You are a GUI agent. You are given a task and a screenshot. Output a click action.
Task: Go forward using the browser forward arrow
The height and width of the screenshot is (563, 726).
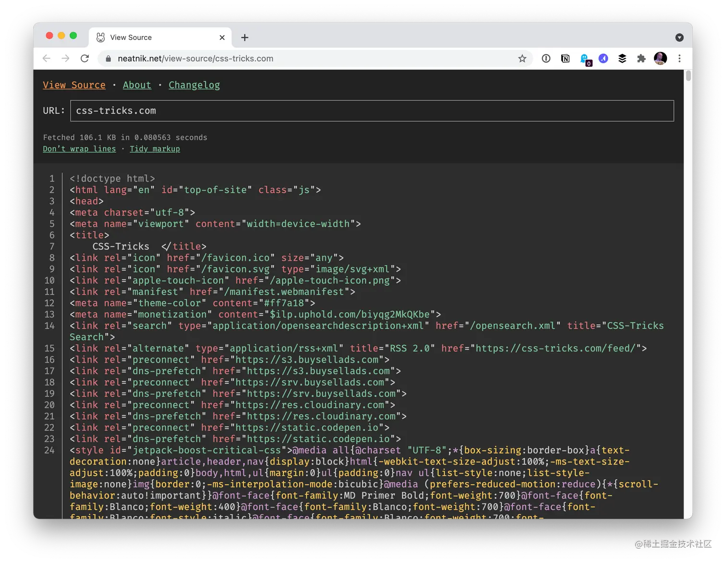tap(65, 59)
